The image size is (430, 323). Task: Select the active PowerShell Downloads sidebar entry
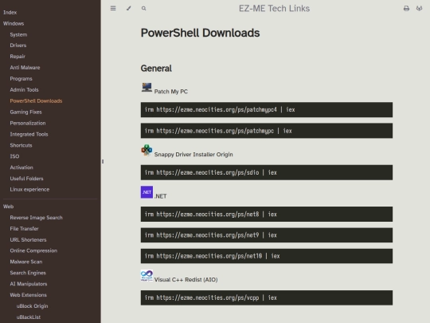coord(36,100)
